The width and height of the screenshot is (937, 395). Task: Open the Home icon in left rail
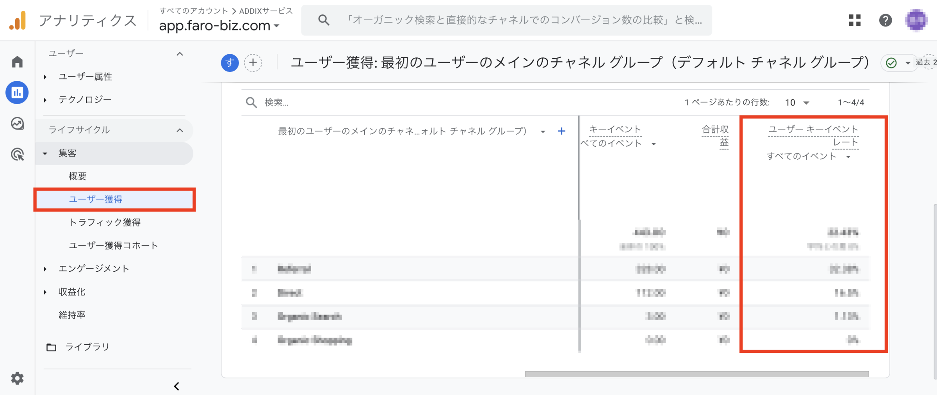17,62
